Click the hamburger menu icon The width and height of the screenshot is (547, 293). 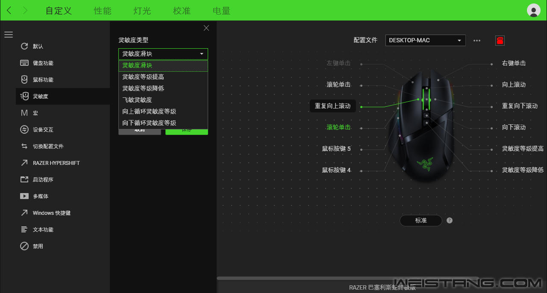(9, 35)
